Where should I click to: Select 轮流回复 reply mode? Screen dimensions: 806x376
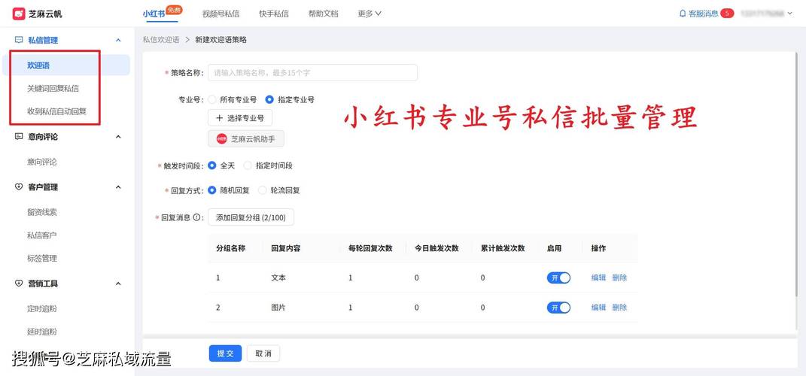[x=263, y=190]
